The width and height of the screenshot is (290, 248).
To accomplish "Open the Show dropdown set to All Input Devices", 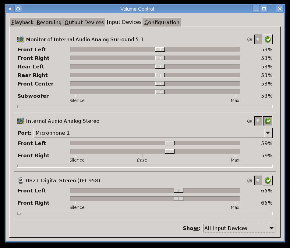I will tap(239, 228).
